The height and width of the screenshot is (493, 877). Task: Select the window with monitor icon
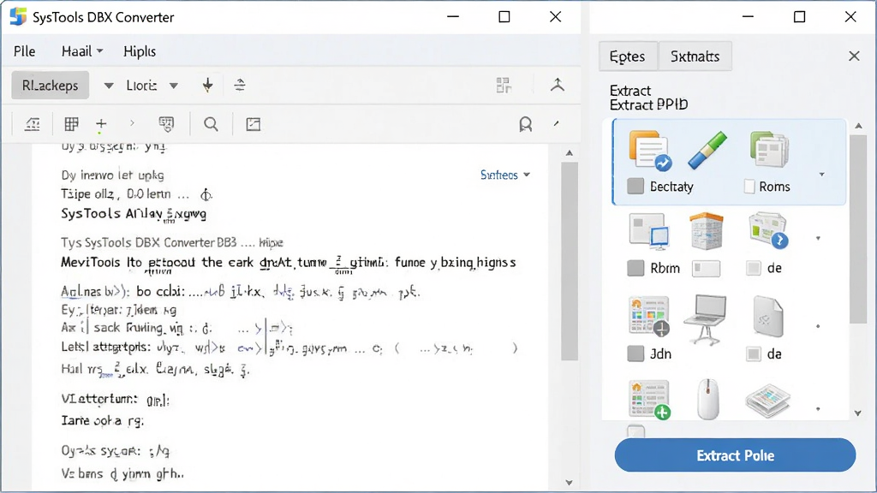click(x=649, y=231)
